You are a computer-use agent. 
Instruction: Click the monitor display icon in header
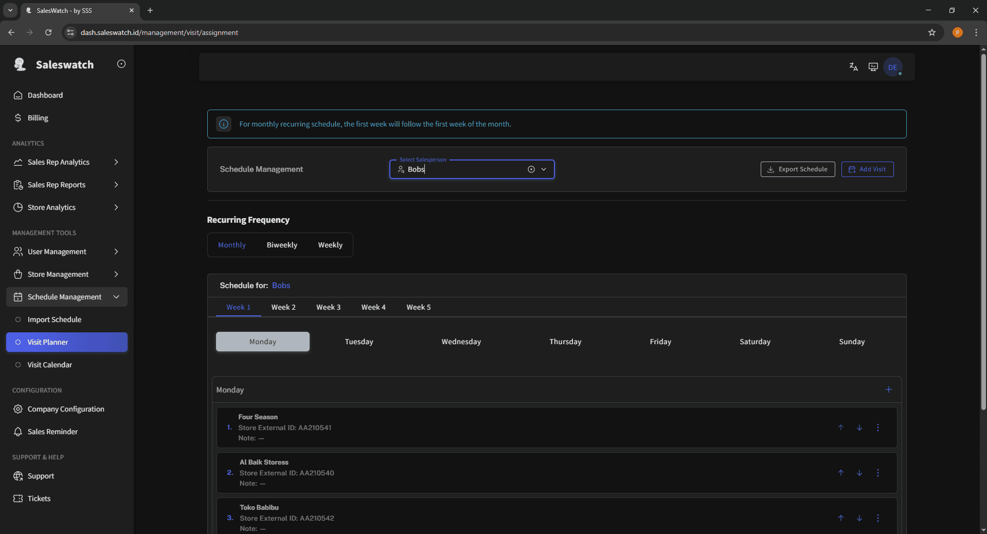(x=873, y=67)
